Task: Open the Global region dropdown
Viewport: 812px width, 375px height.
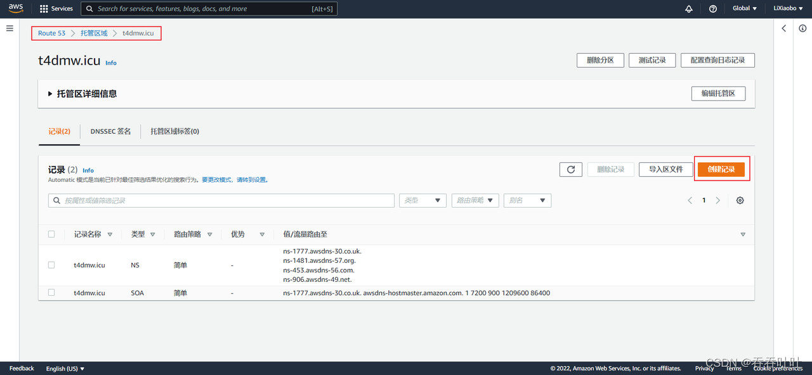Action: (745, 9)
